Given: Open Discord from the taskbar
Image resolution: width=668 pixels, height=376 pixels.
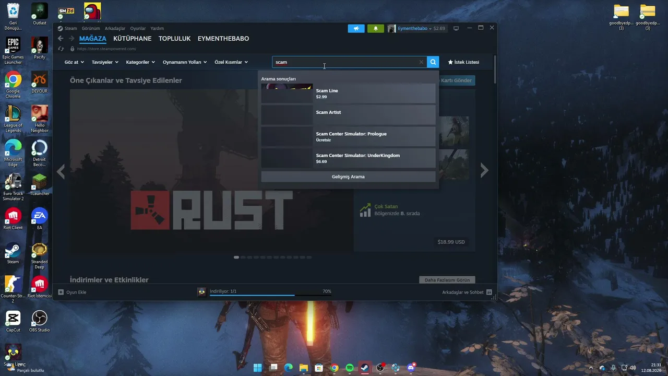Looking at the screenshot, I should (411, 368).
